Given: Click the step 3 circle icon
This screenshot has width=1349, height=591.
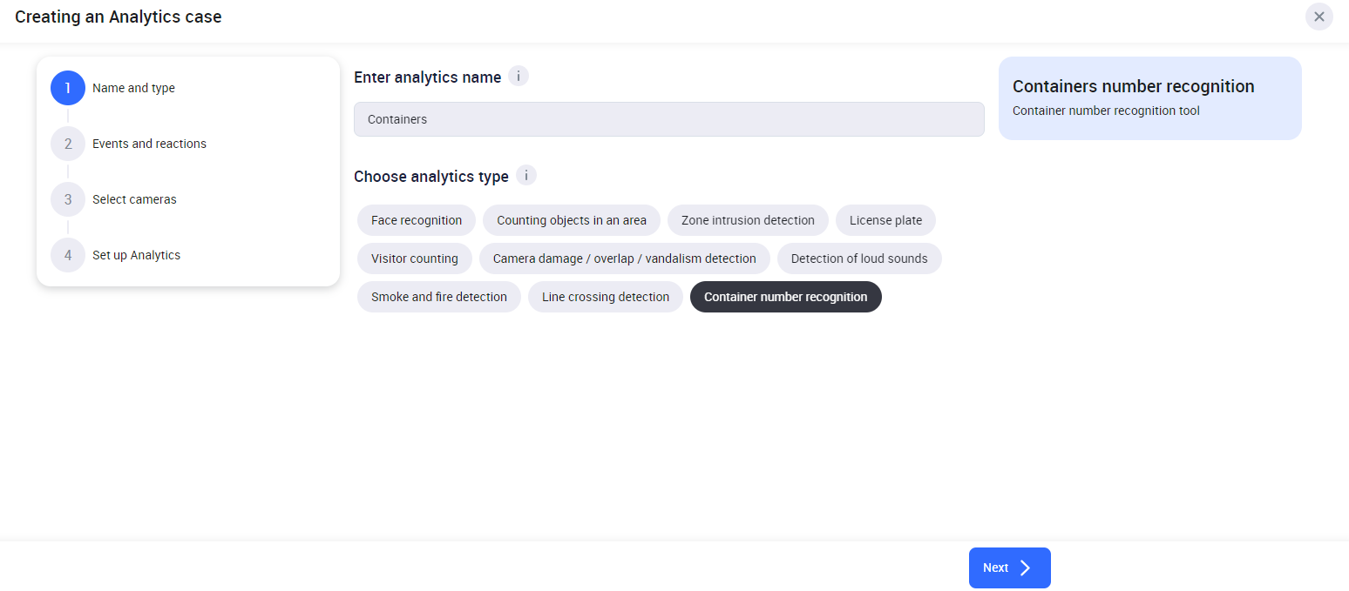Looking at the screenshot, I should 68,199.
